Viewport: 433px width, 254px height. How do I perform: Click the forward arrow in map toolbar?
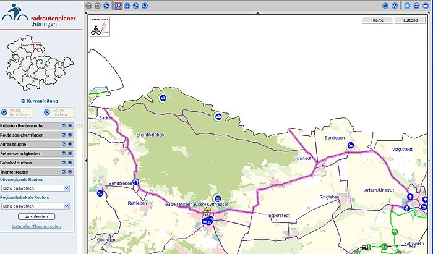[98, 6]
